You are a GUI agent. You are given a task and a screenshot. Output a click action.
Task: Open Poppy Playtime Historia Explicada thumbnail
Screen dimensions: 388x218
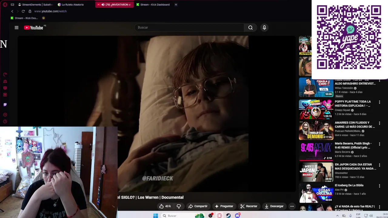coord(316,109)
